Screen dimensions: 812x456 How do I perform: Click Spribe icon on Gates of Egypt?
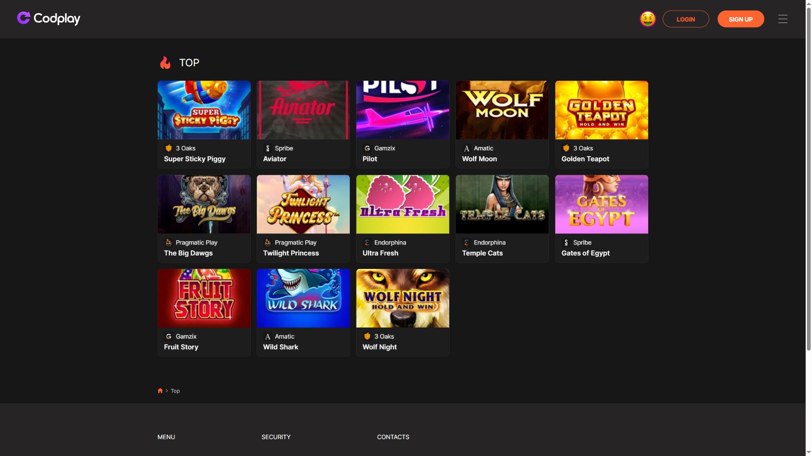566,242
